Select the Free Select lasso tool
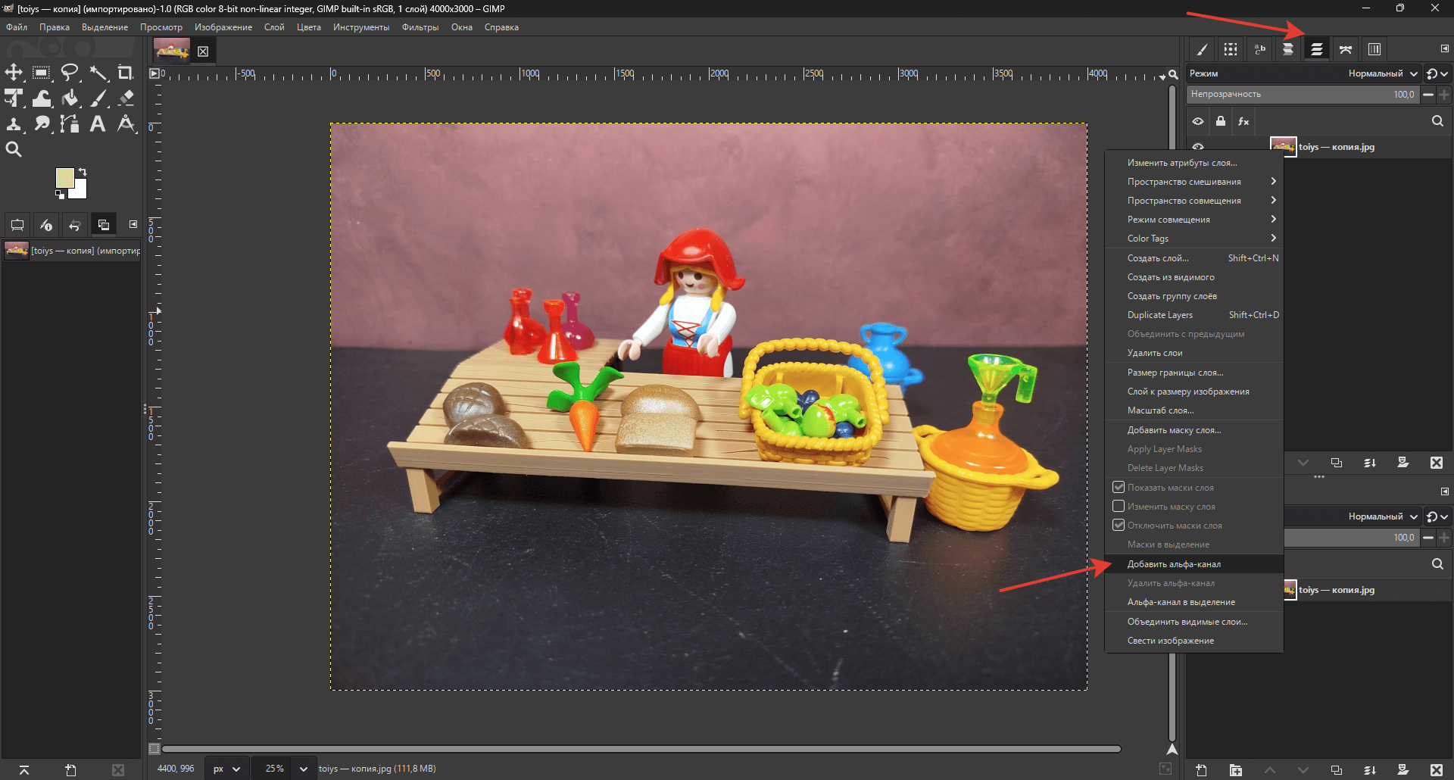Image resolution: width=1454 pixels, height=780 pixels. (70, 73)
